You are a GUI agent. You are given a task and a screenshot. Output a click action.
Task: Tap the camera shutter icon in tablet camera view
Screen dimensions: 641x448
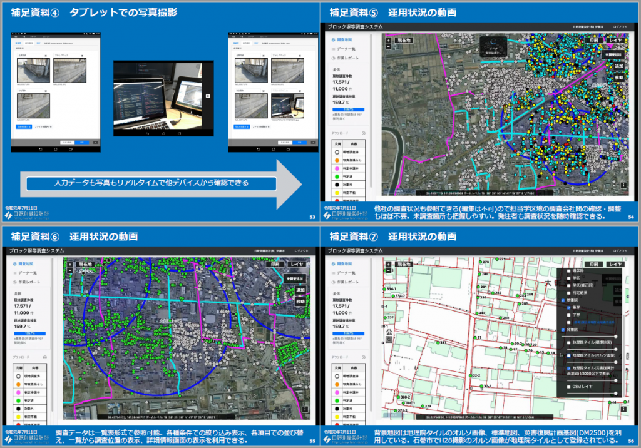[x=207, y=97]
